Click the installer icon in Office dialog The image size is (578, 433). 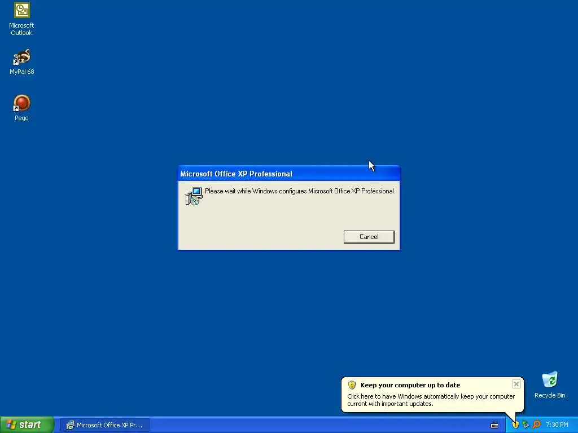click(194, 196)
